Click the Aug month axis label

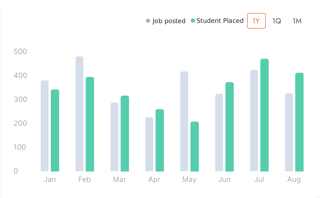(x=294, y=180)
